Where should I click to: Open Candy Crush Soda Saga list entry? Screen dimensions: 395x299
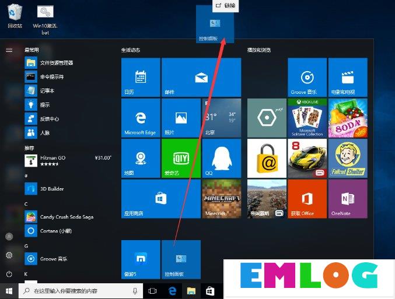coord(68,217)
